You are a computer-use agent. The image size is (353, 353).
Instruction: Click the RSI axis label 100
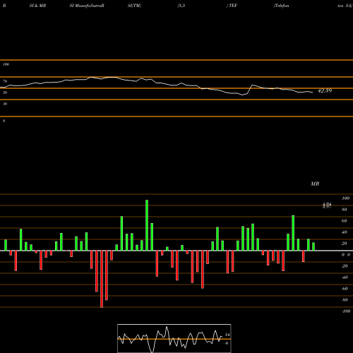[6, 64]
